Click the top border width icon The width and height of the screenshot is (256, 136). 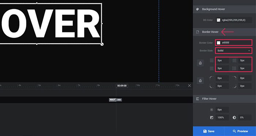pos(212,60)
